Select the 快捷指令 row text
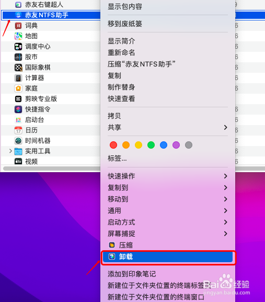Screen dimensions: 265x302 tap(38, 109)
